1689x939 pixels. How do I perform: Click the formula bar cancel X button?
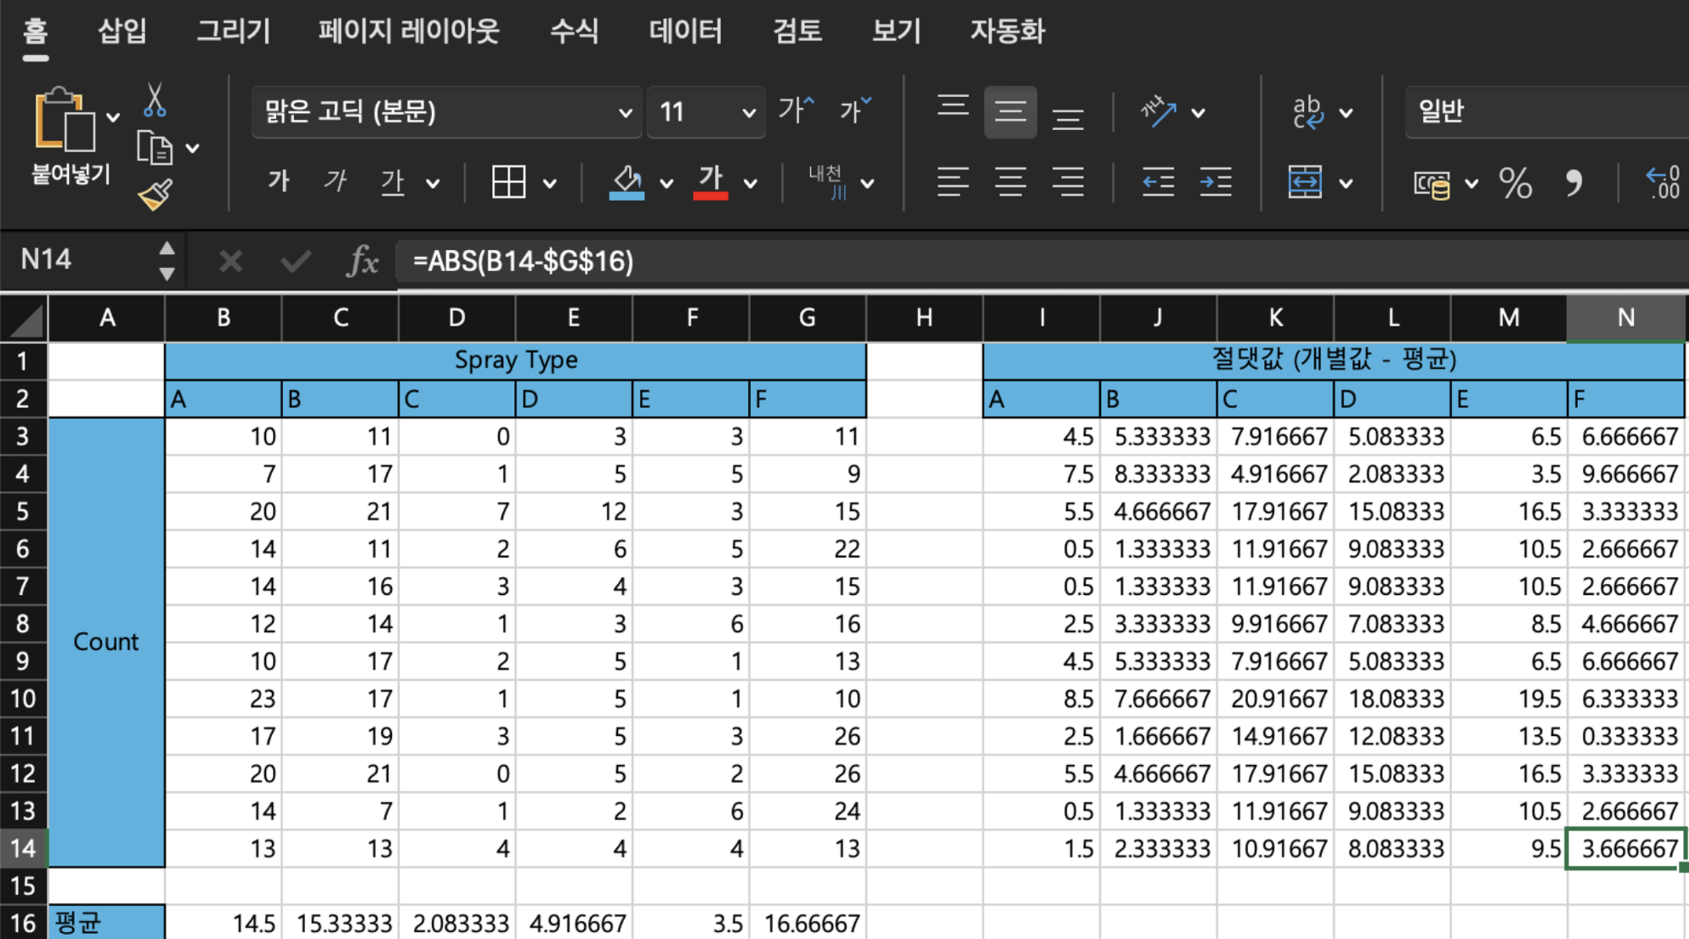click(x=231, y=262)
